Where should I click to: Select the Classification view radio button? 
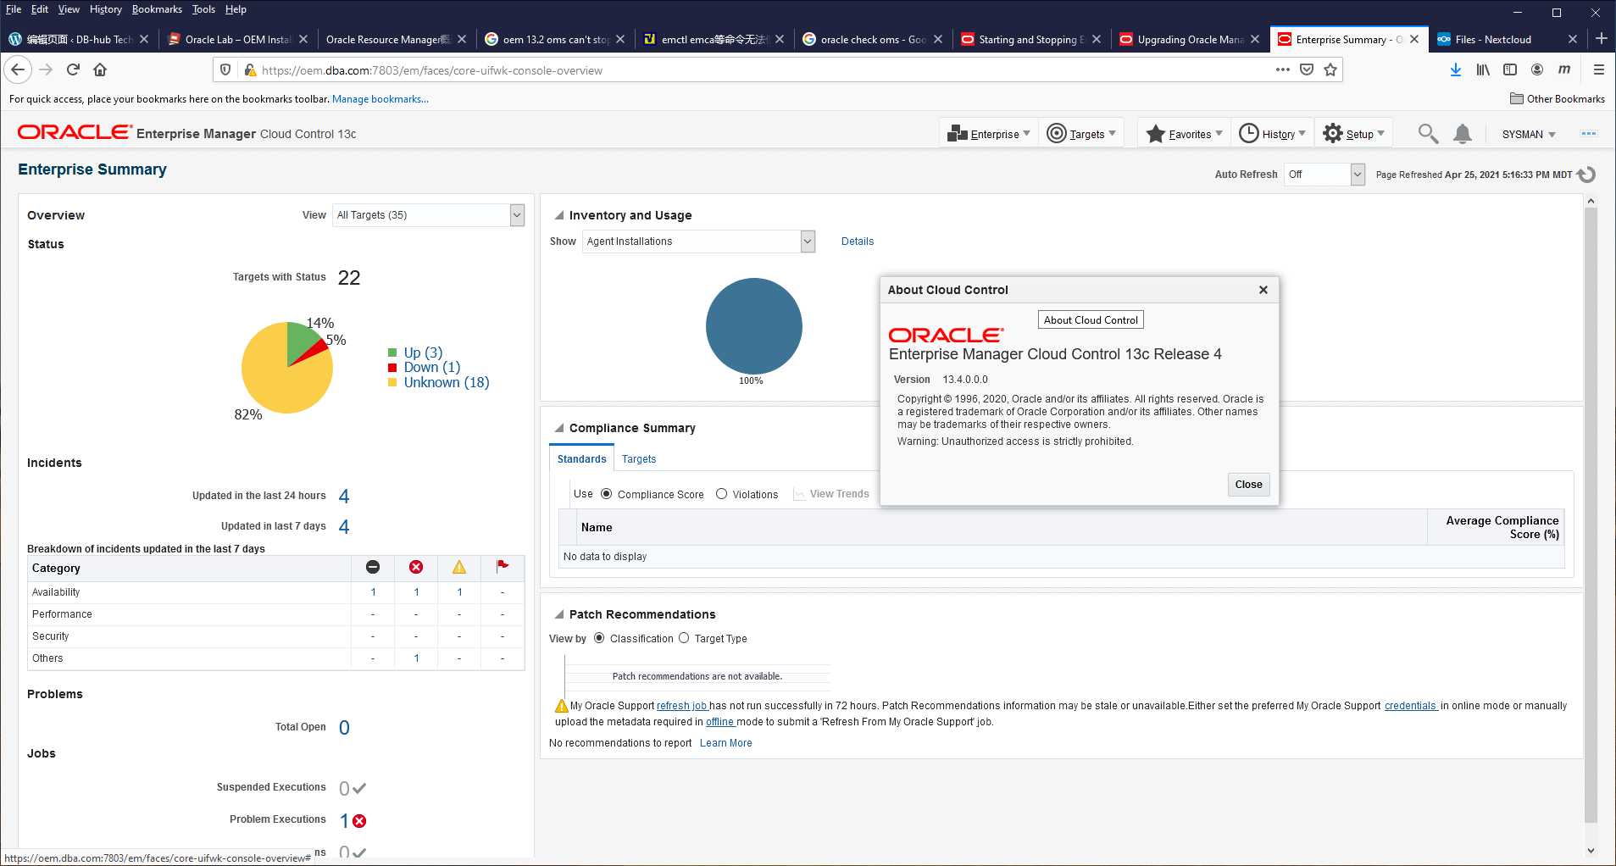599,638
